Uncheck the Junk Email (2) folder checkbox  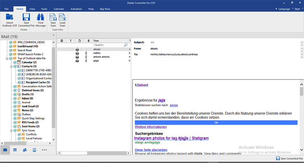[x=15, y=106]
